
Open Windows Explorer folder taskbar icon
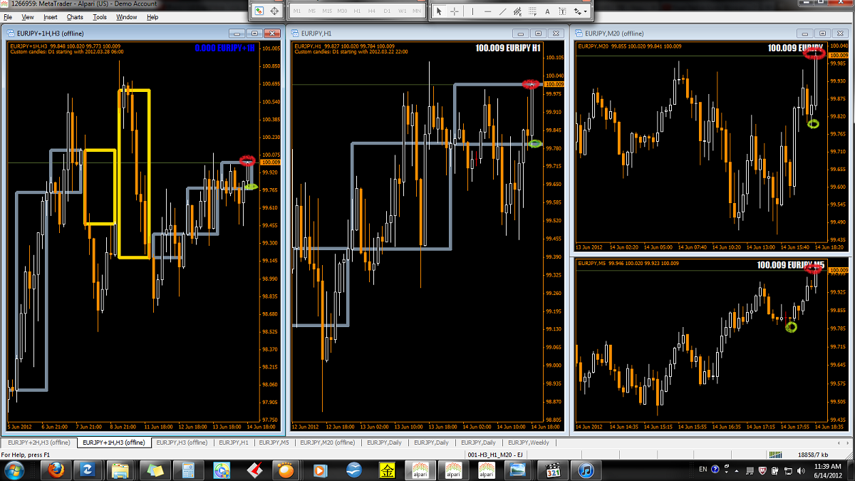[121, 470]
